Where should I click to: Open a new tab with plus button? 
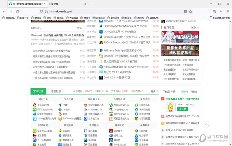tap(92, 4)
